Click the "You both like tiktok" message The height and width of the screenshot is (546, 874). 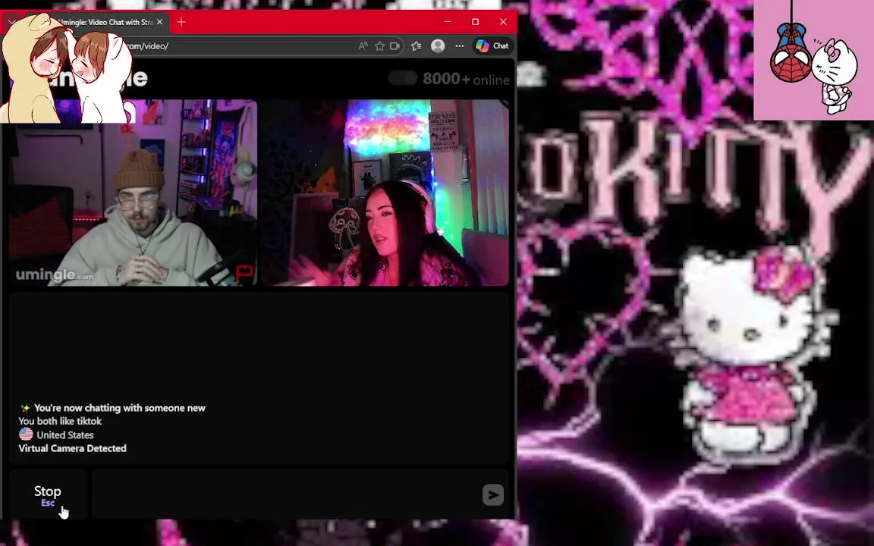point(60,421)
